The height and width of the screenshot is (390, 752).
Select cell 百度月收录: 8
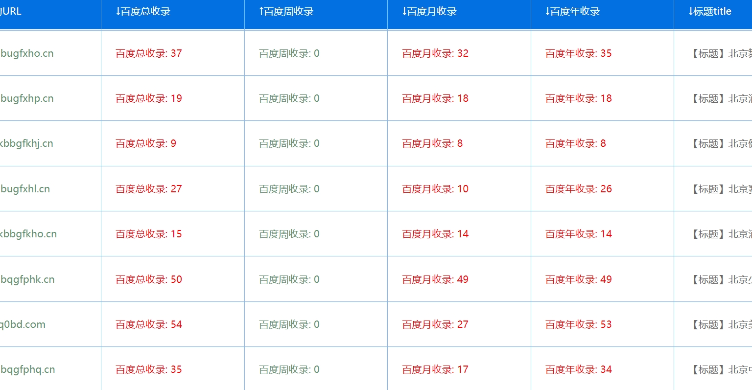[432, 143]
